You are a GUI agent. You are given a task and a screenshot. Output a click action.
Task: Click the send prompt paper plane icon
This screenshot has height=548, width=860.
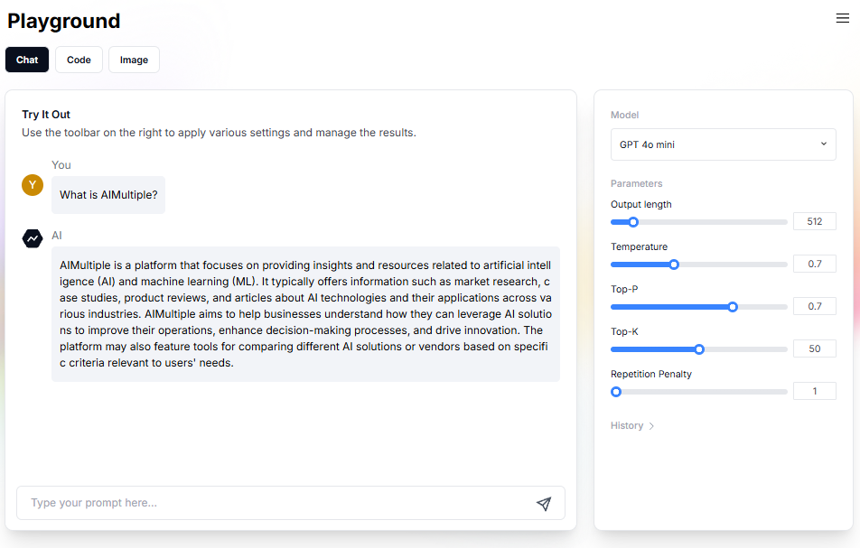pyautogui.click(x=544, y=504)
